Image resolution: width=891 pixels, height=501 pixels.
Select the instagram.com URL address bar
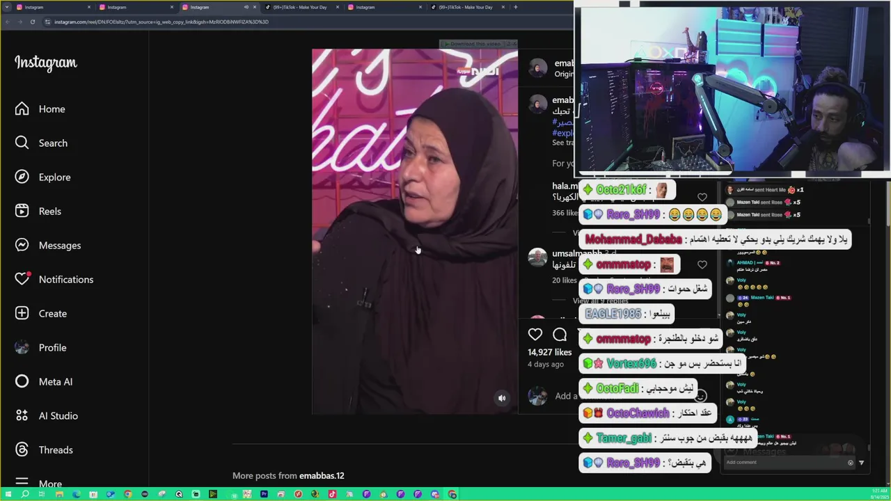click(x=161, y=22)
